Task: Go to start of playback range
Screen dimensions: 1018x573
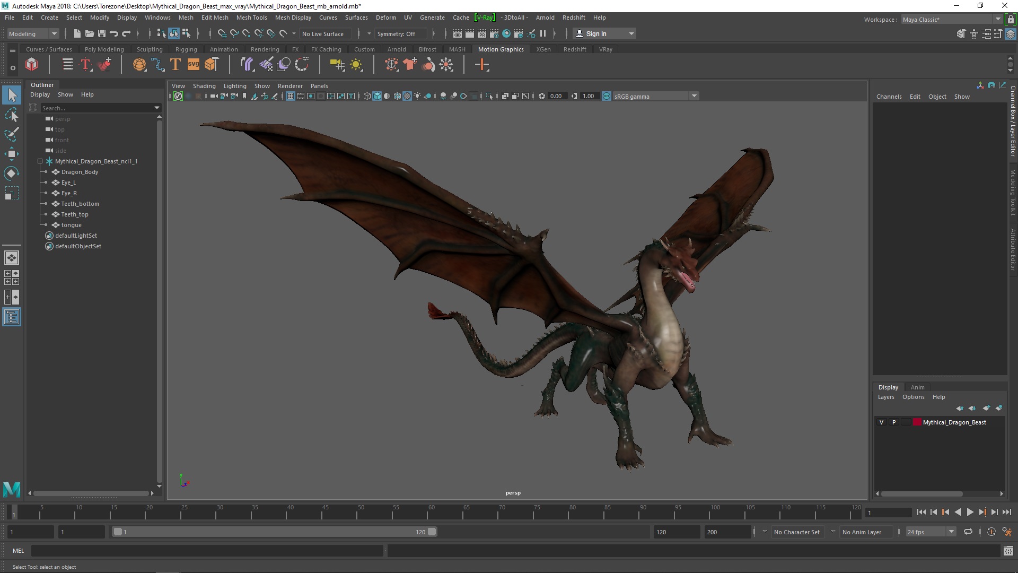Action: [x=921, y=512]
